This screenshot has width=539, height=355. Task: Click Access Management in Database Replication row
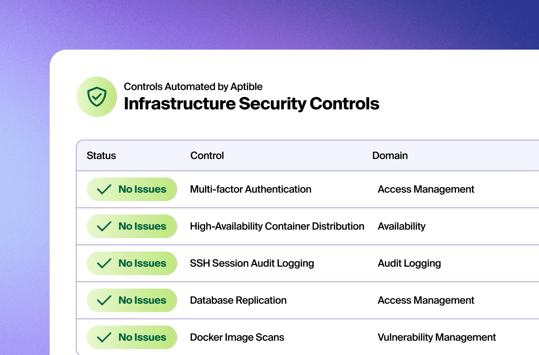[426, 300]
